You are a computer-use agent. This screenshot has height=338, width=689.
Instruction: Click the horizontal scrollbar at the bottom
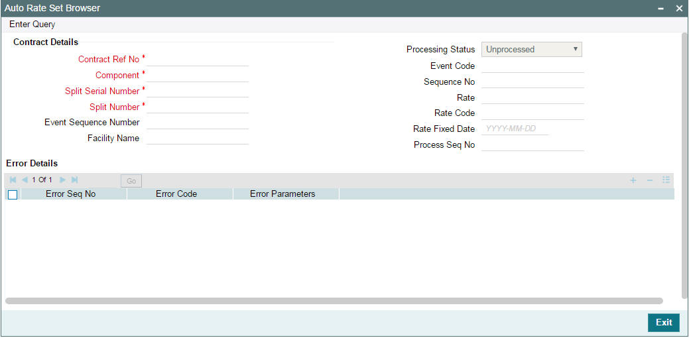pos(334,301)
